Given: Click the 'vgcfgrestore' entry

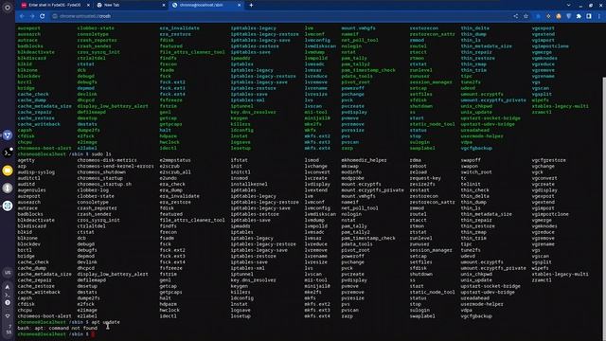Looking at the screenshot, I should point(549,160).
